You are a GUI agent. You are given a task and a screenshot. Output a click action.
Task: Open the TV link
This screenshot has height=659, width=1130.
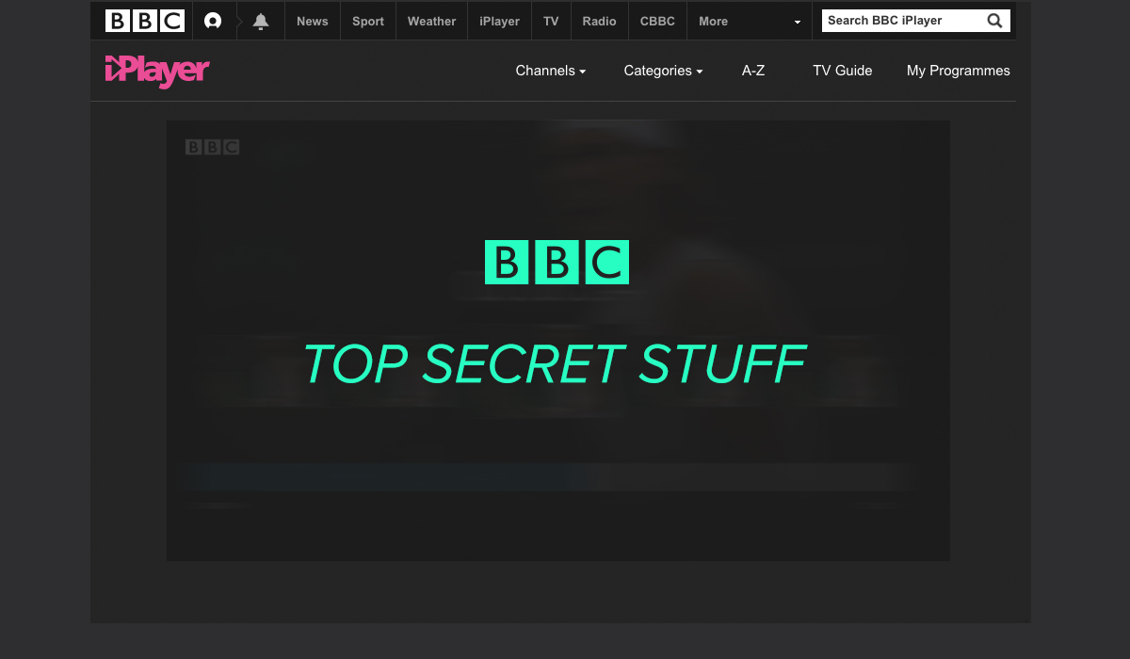[x=551, y=21]
